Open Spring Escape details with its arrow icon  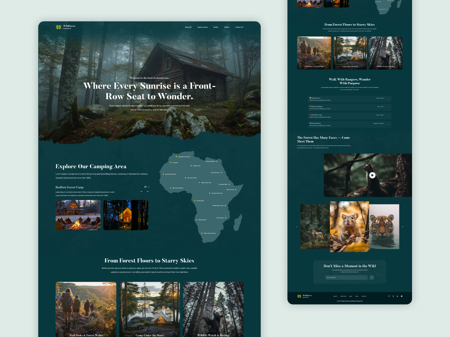(389, 99)
